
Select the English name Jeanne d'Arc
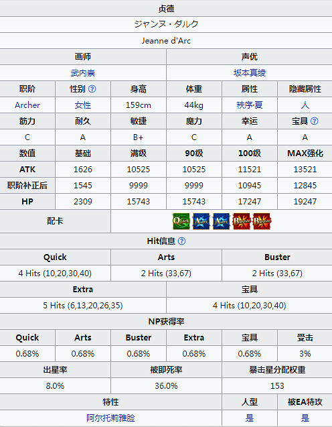tap(166, 41)
